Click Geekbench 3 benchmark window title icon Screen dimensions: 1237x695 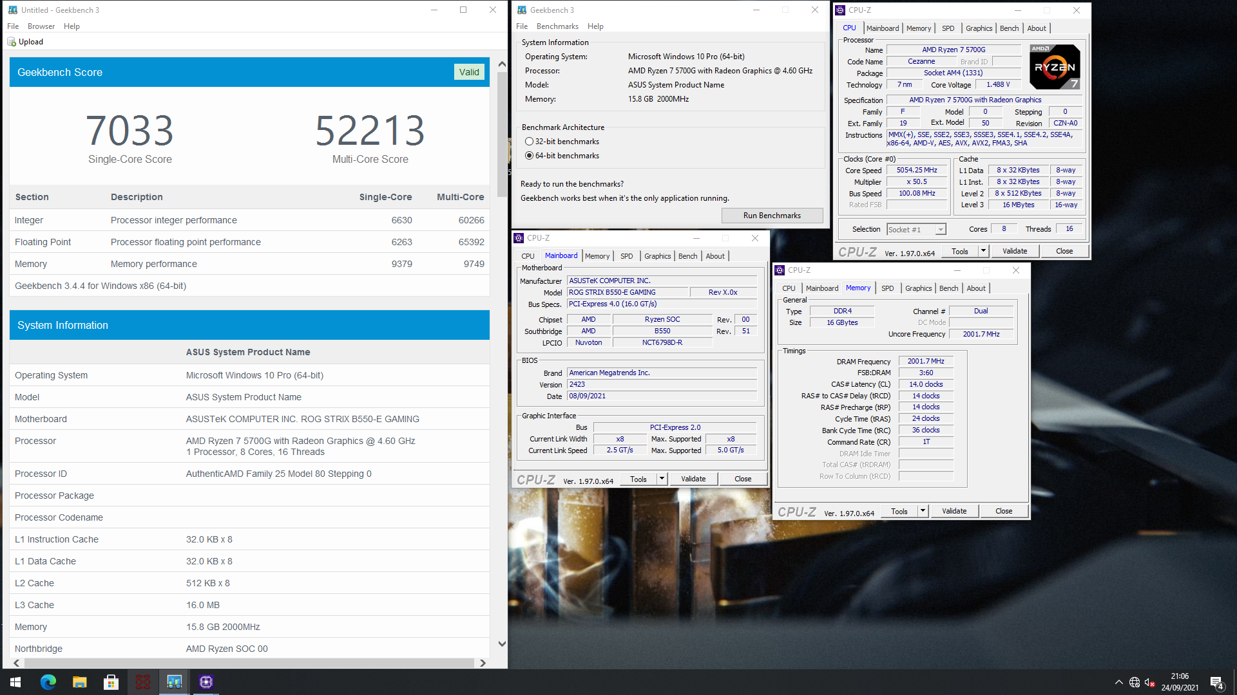[x=522, y=10]
